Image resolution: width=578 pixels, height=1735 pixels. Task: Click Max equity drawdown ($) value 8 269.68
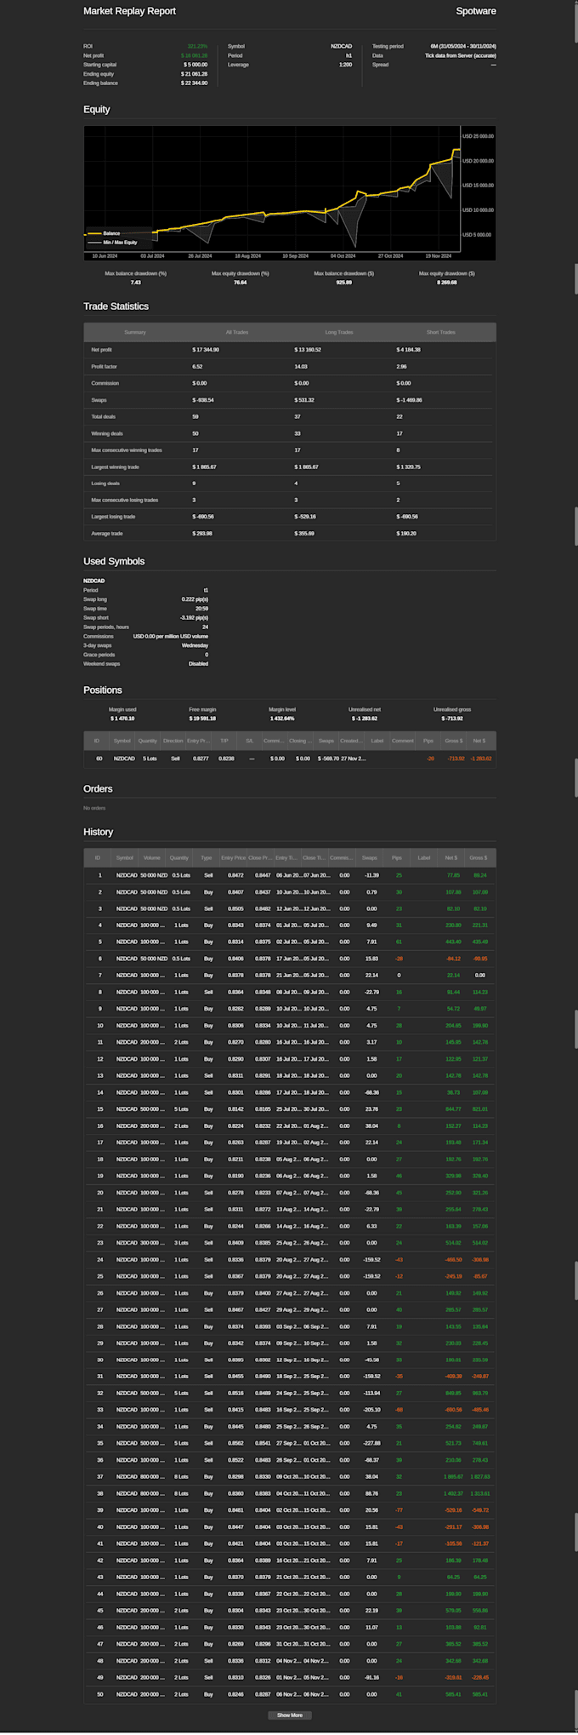(447, 283)
